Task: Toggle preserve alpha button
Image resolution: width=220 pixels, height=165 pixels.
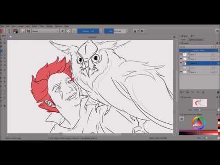Action: coord(68,31)
